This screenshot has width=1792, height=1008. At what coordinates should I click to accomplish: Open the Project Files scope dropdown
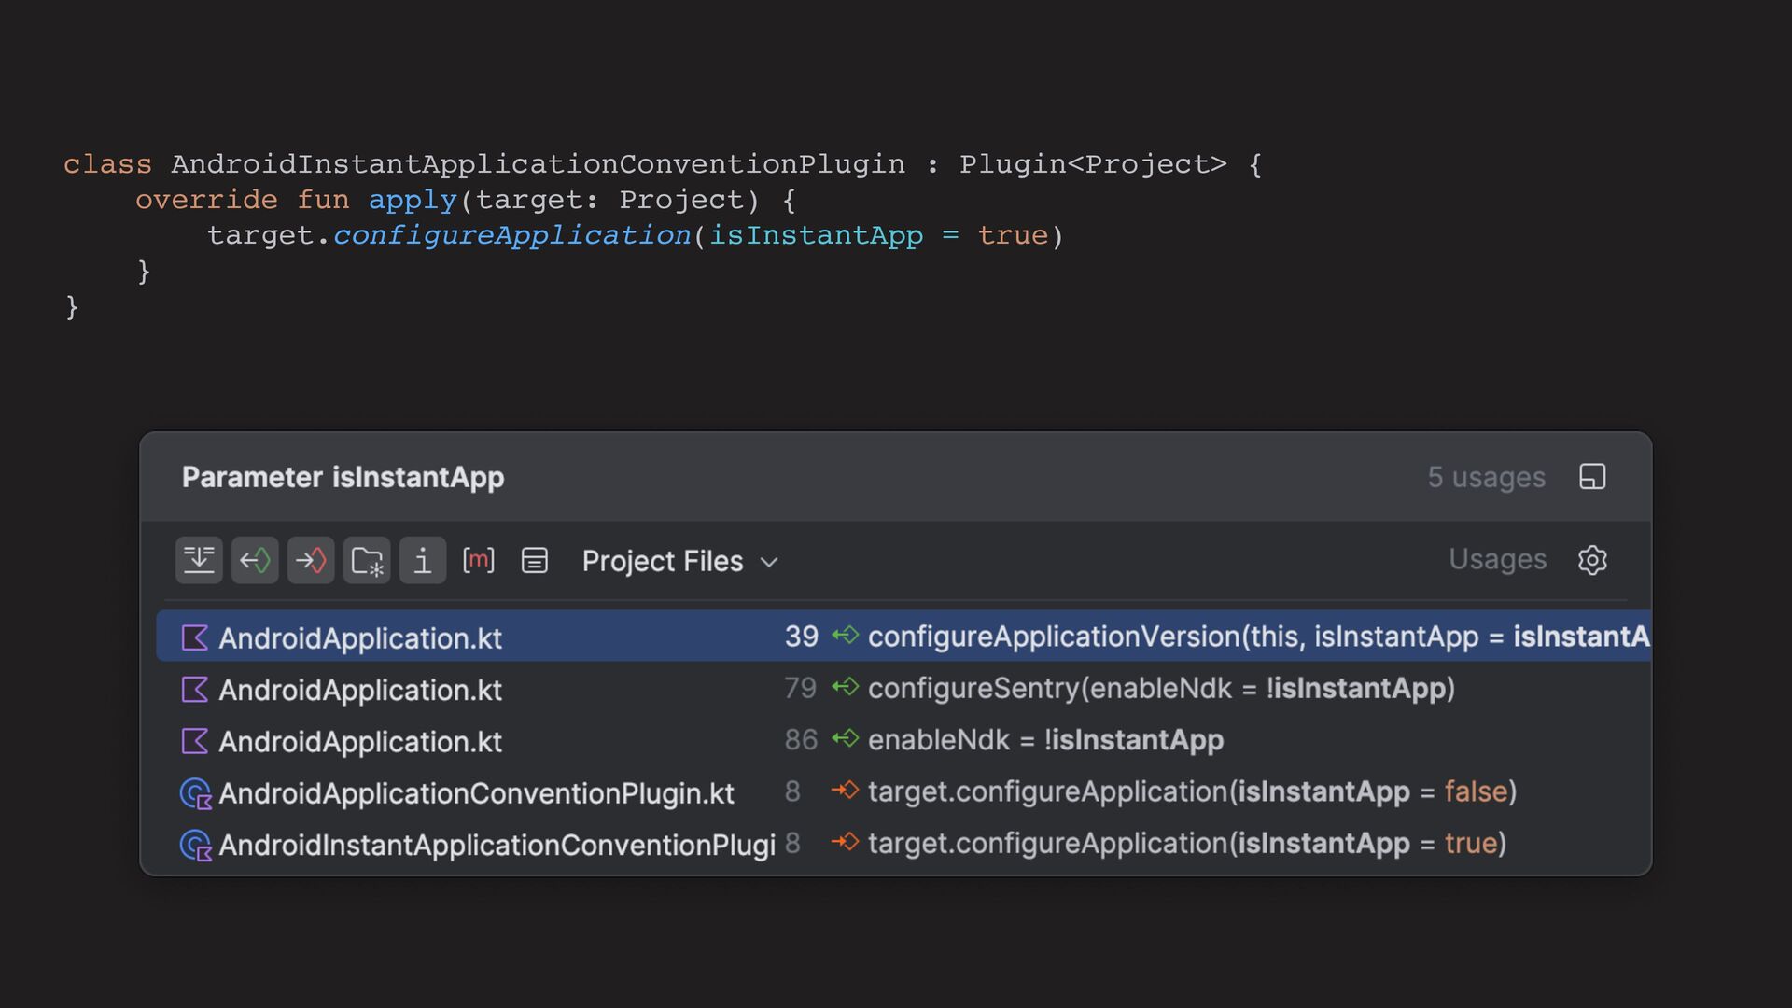680,561
